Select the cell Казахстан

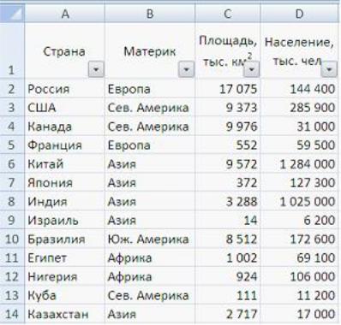point(65,314)
